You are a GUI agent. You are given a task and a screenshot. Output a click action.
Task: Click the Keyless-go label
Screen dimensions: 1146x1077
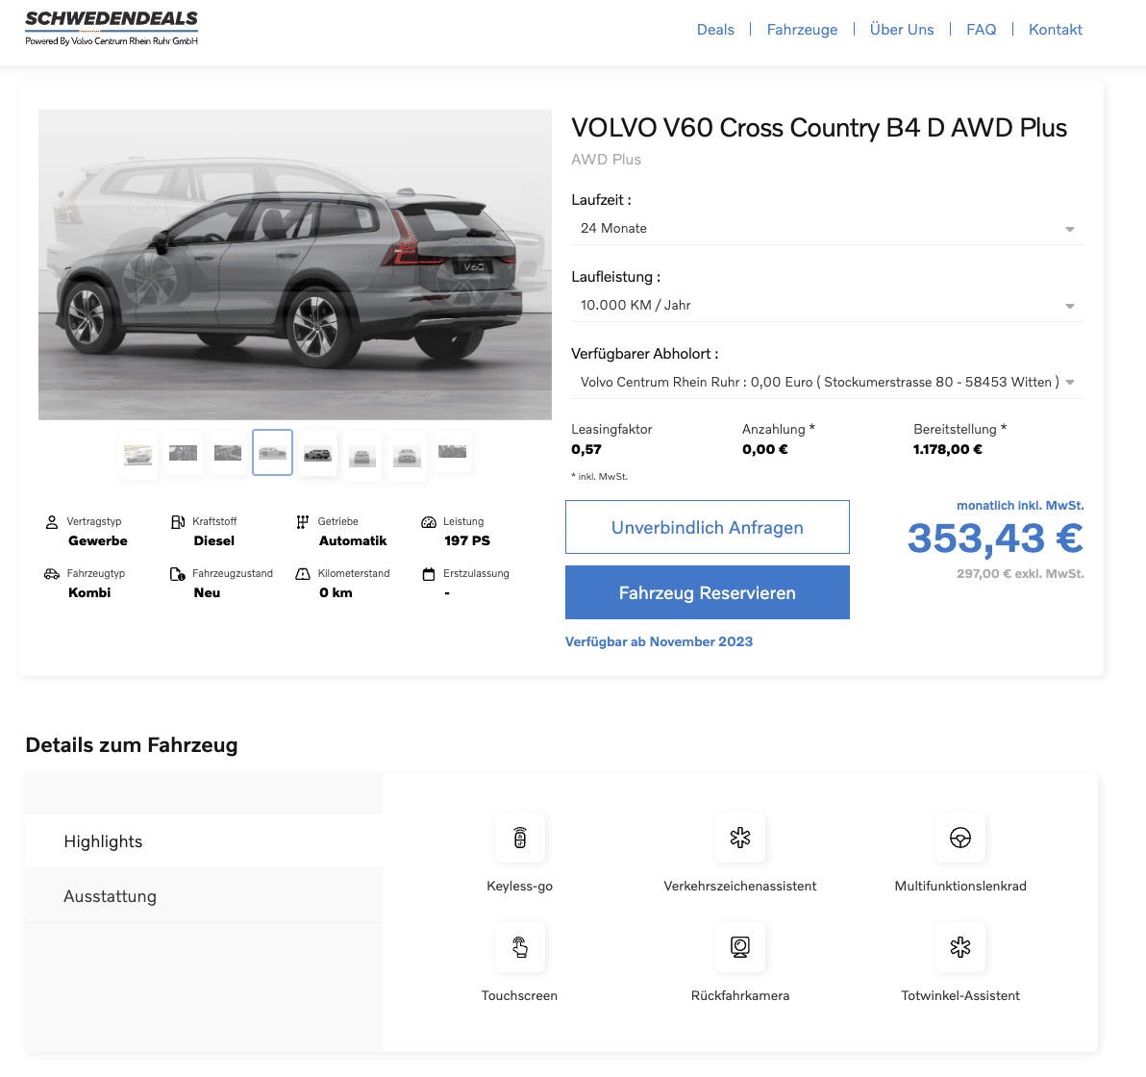coord(520,887)
